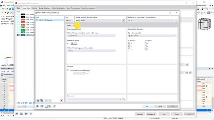Open type of mass matrix dropdown
214x120 pixels.
tap(152, 36)
